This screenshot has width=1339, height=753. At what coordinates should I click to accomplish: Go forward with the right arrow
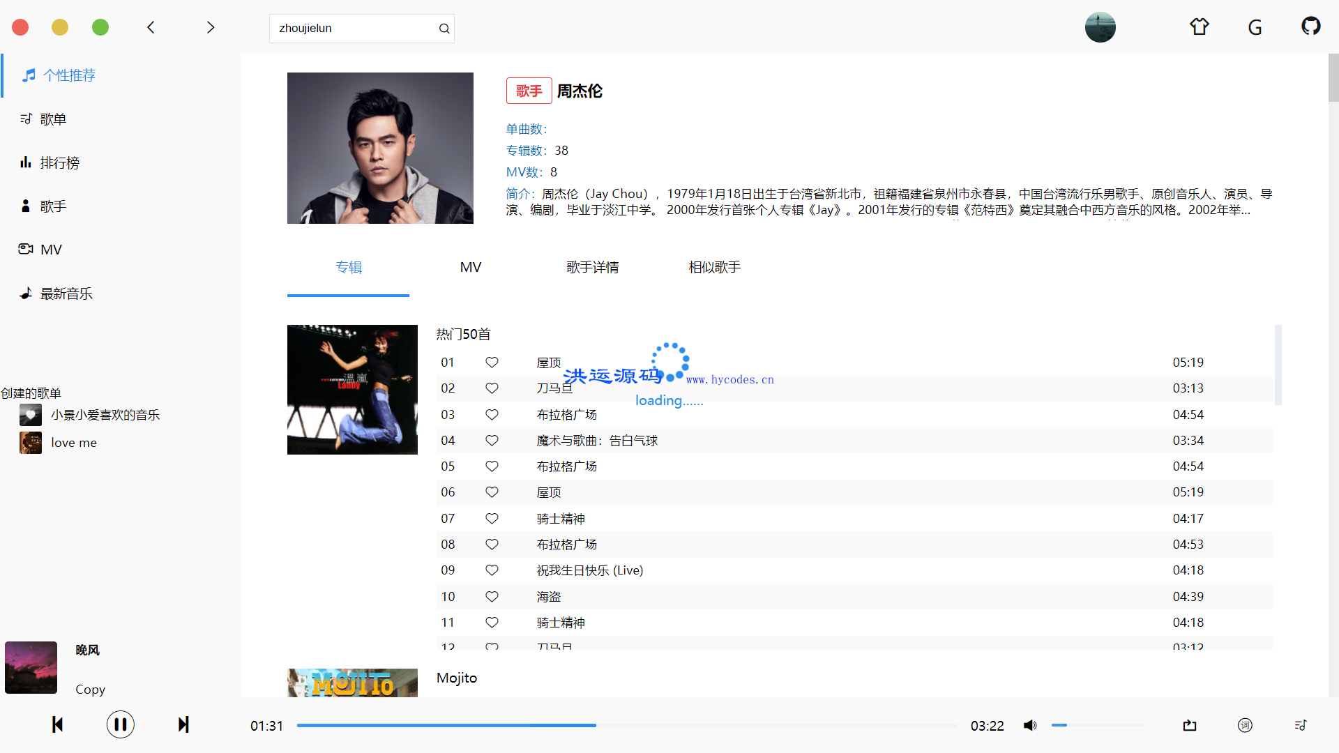point(210,27)
